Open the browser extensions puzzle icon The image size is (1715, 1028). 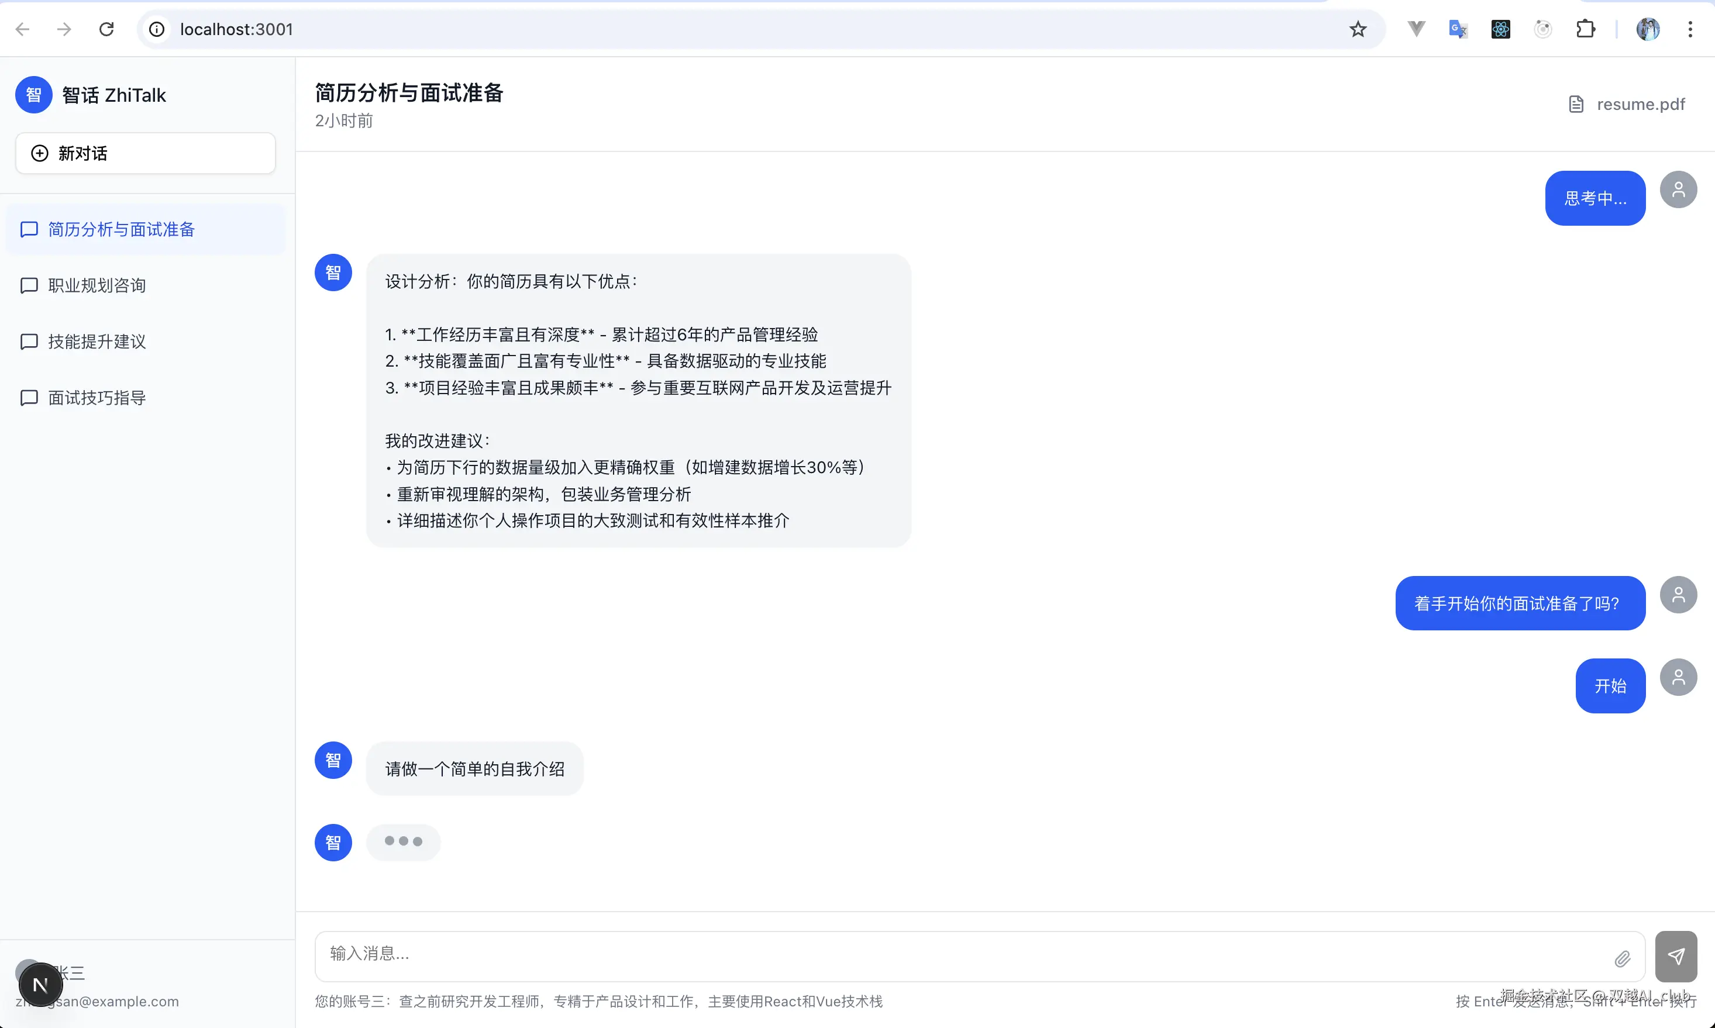1585,29
